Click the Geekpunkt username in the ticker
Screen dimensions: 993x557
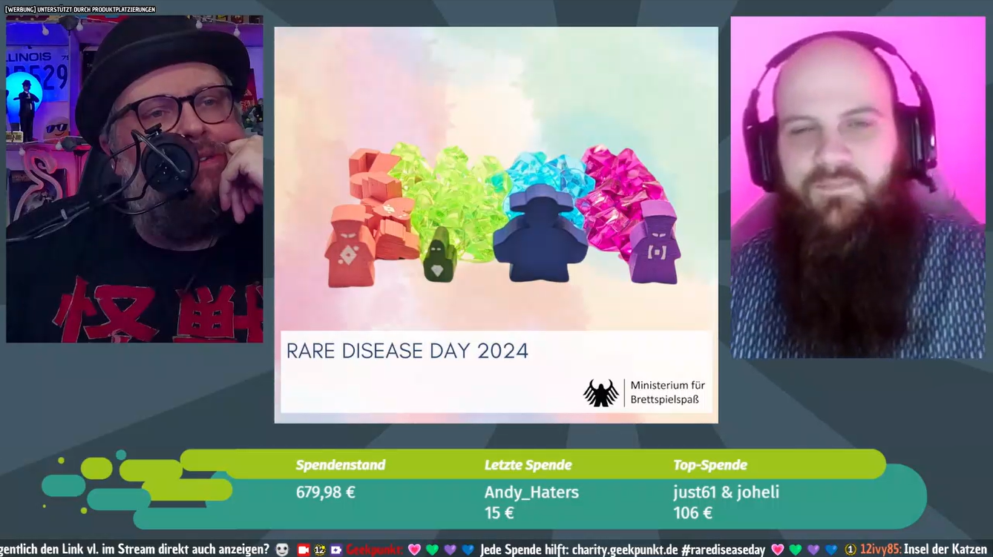click(x=375, y=550)
